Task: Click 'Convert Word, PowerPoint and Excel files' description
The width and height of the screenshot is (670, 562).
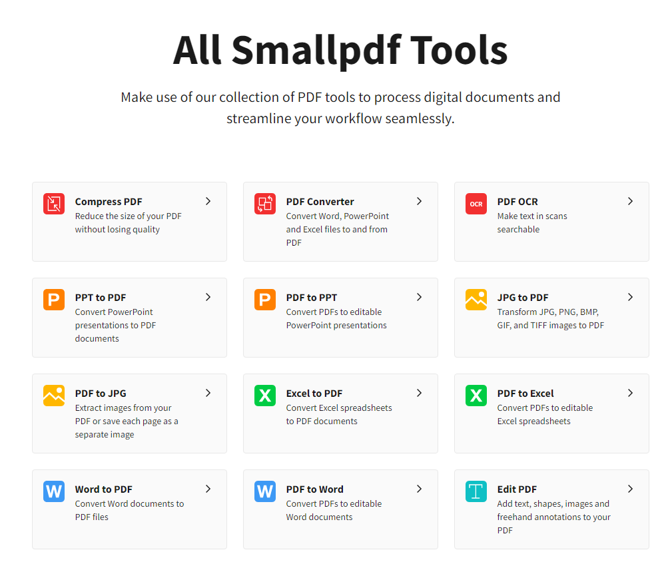Action: (338, 229)
